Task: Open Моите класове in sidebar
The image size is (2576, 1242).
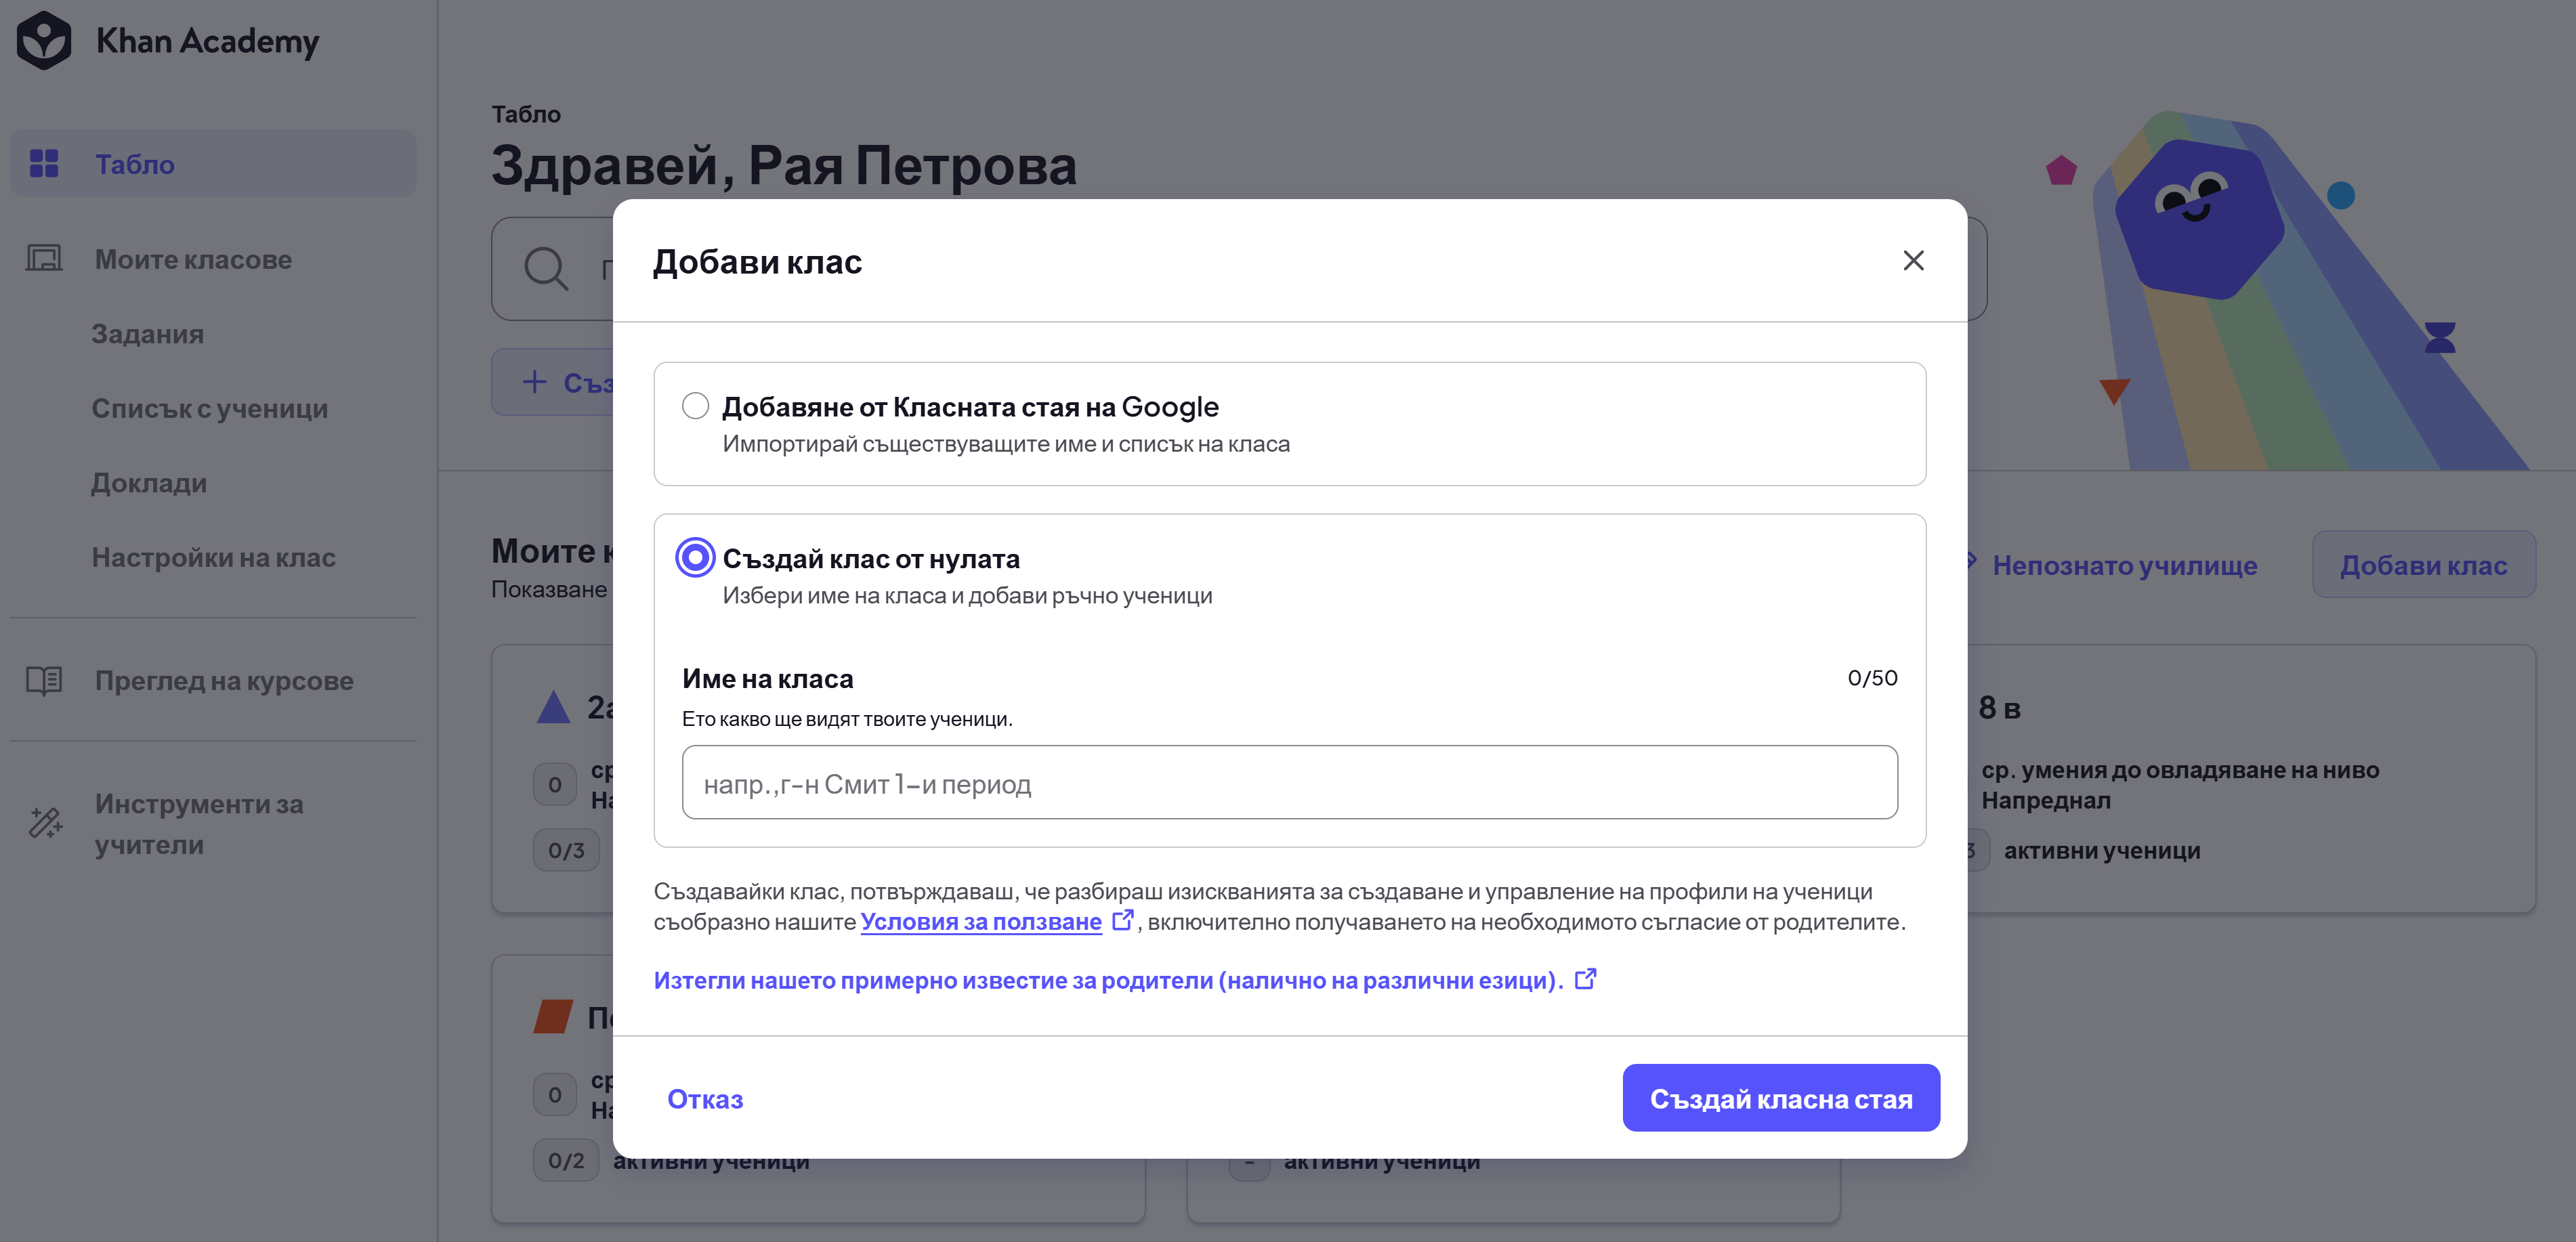Action: click(x=193, y=260)
